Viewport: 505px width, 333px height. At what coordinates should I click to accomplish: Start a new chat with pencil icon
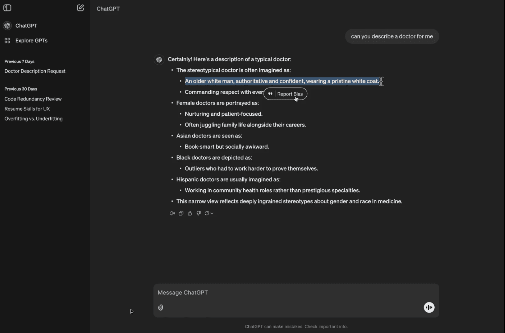click(81, 8)
